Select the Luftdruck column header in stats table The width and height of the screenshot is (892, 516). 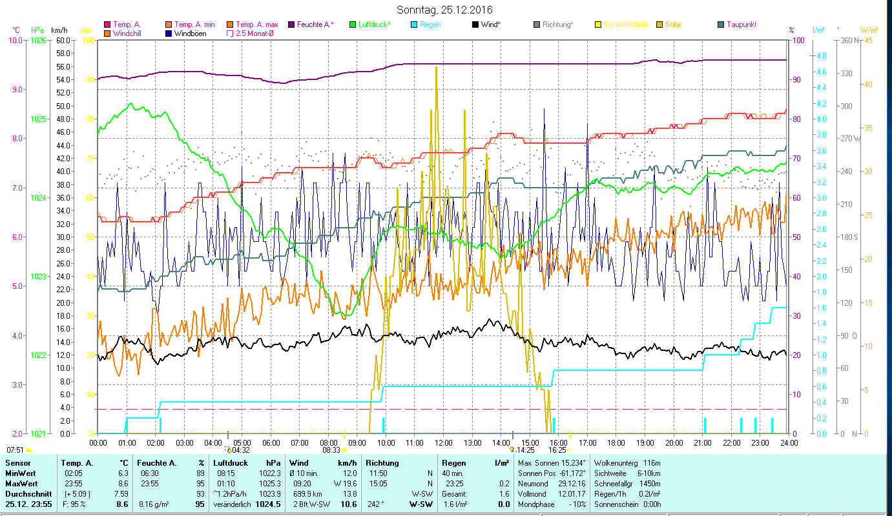(x=231, y=462)
